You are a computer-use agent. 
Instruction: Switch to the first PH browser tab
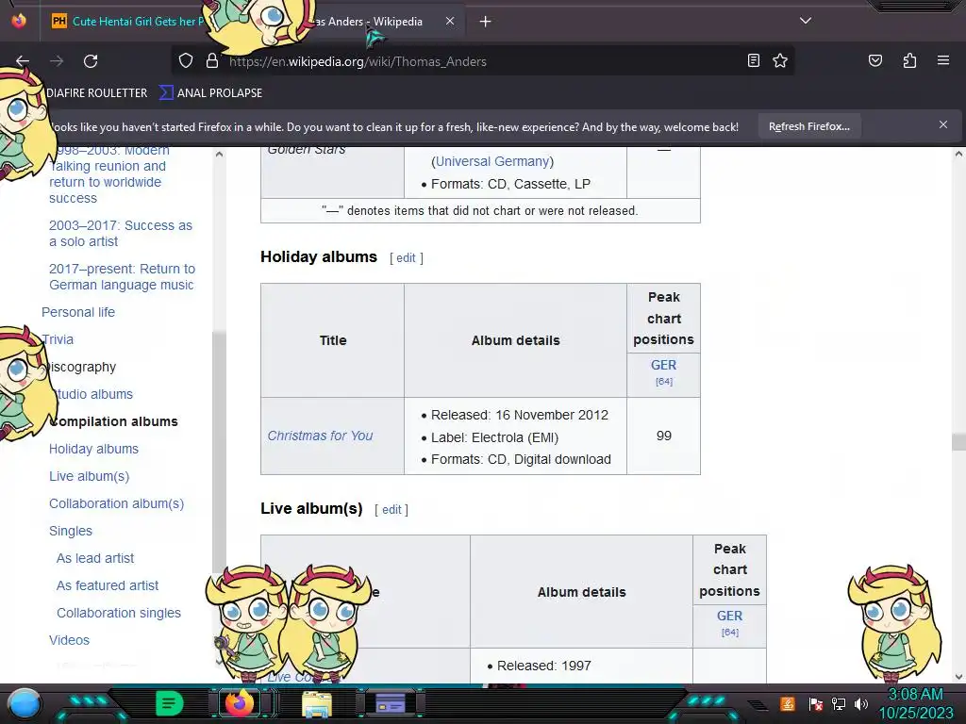[127, 21]
